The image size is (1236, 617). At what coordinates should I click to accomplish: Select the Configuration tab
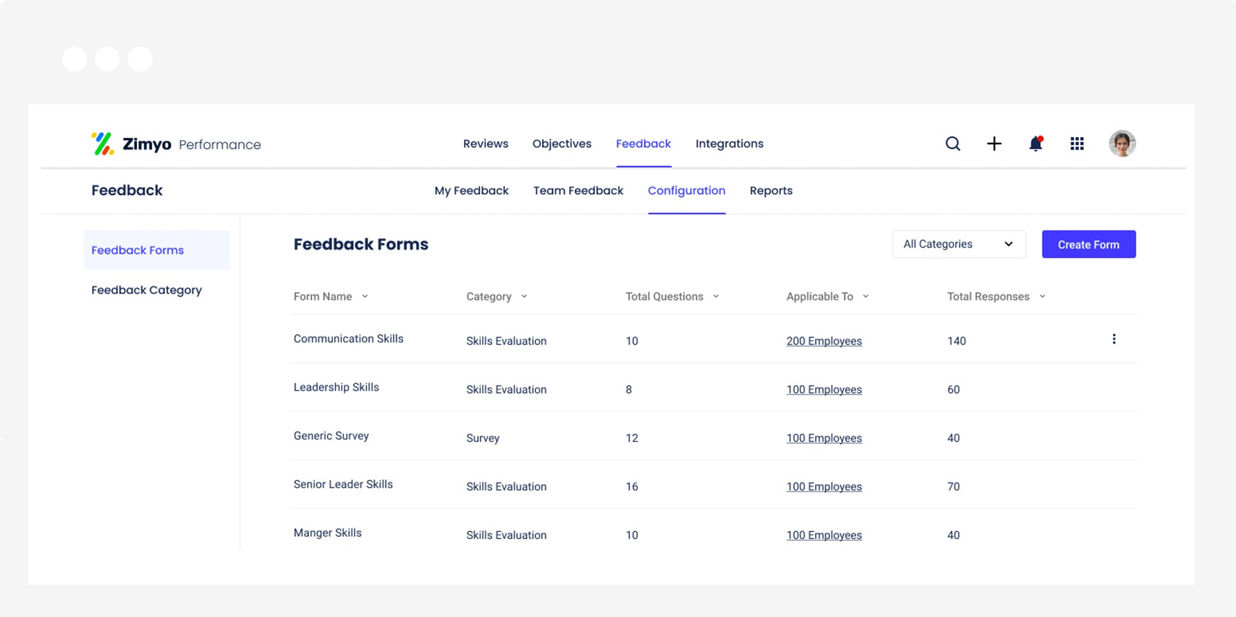686,190
